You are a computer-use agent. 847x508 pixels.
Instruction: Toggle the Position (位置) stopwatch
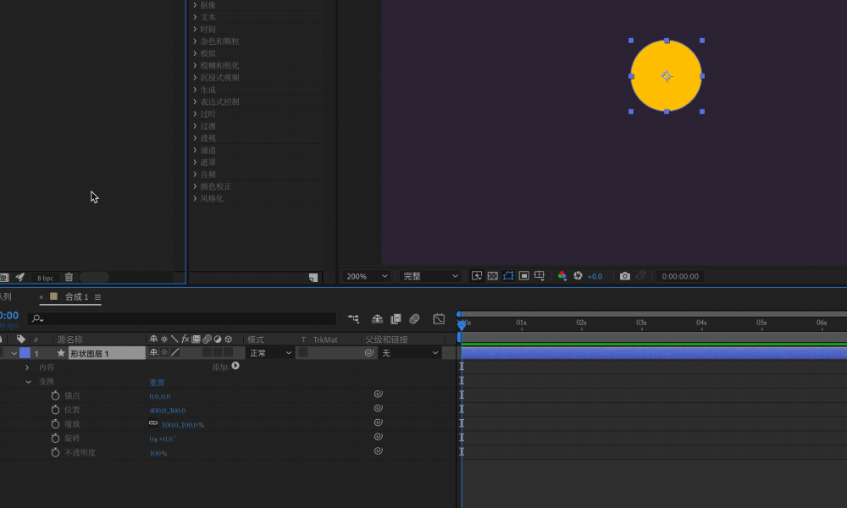[x=55, y=410]
